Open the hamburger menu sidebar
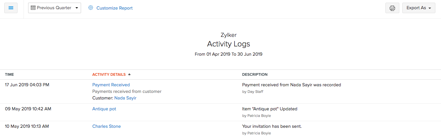The image size is (441, 138). (x=11, y=8)
